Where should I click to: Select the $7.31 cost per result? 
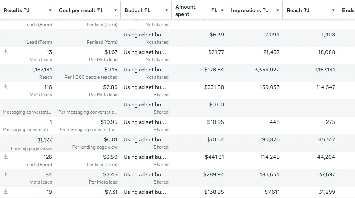[x=111, y=192]
